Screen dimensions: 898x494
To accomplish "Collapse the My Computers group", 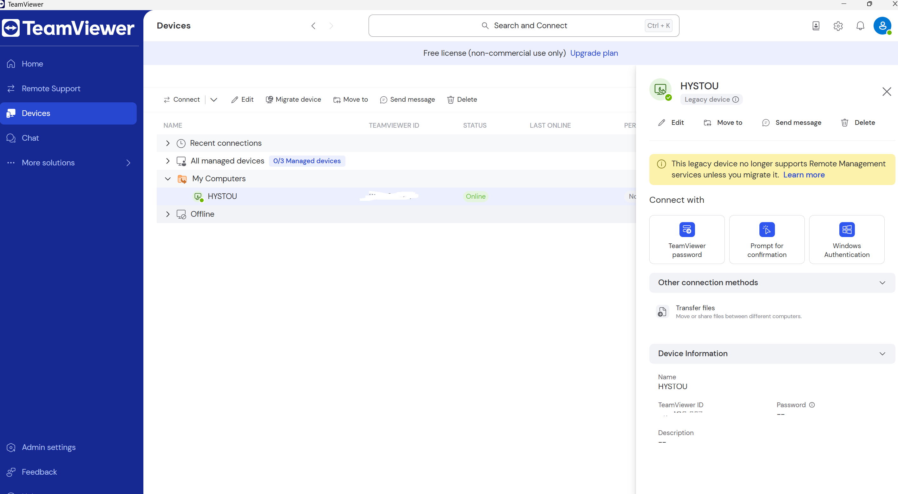I will (x=168, y=179).
